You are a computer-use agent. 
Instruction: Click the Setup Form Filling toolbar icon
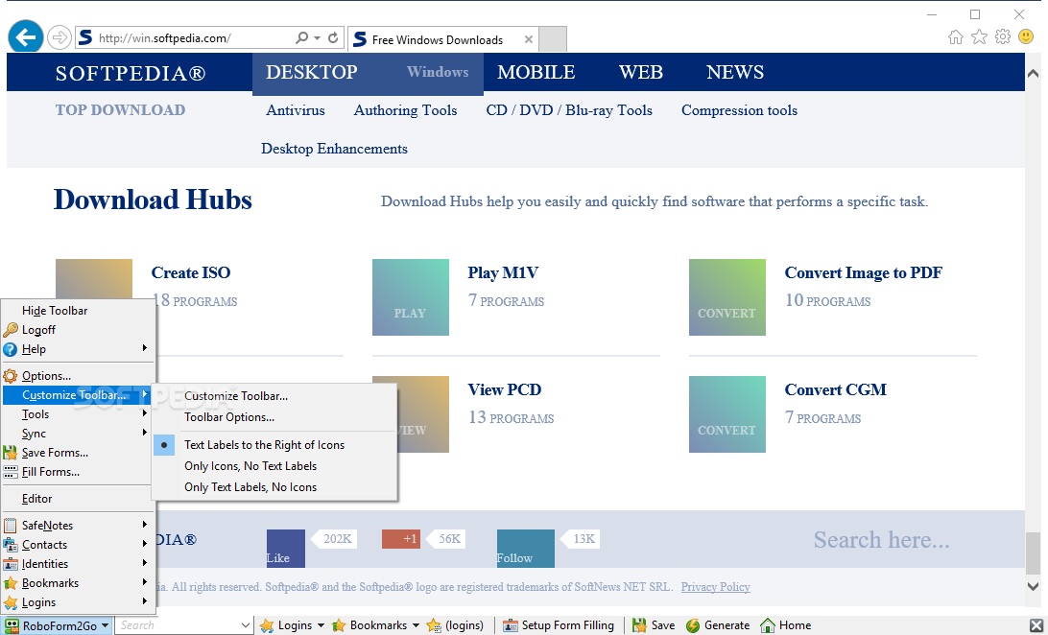click(511, 625)
